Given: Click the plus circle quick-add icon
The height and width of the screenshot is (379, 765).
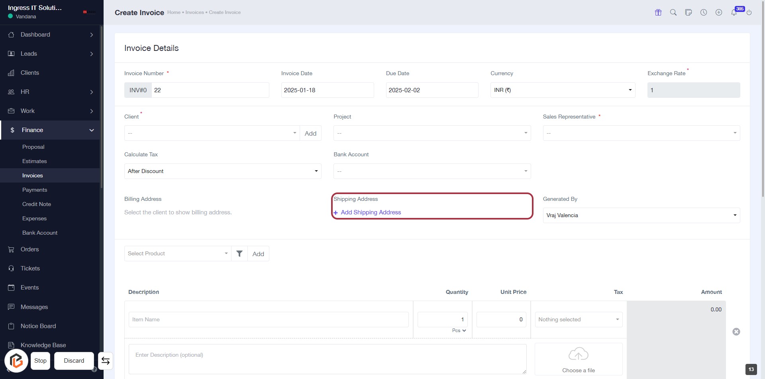Looking at the screenshot, I should tap(718, 12).
